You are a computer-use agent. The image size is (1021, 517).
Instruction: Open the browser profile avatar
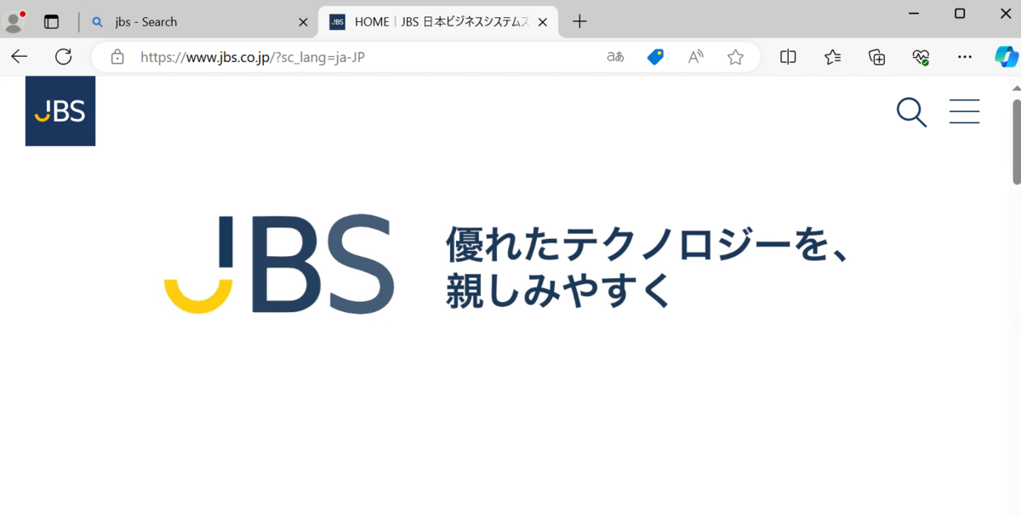point(14,21)
